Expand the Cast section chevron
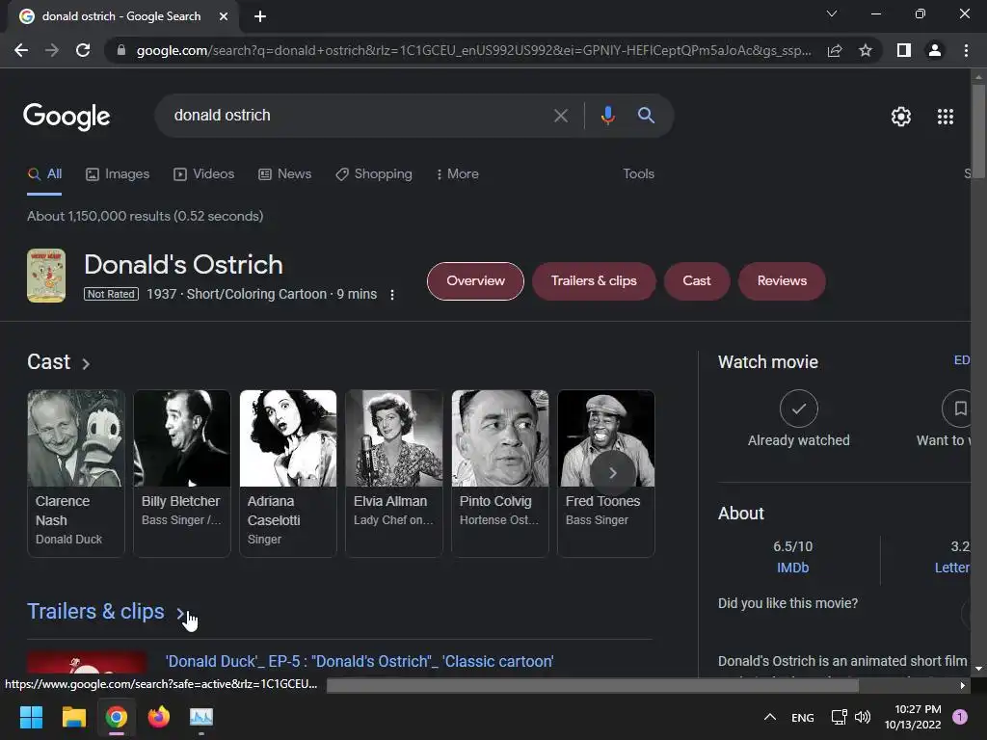The height and width of the screenshot is (740, 987). [x=86, y=363]
